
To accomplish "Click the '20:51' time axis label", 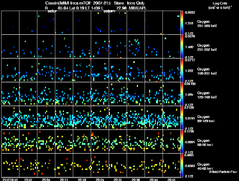I will [x=171, y=180].
